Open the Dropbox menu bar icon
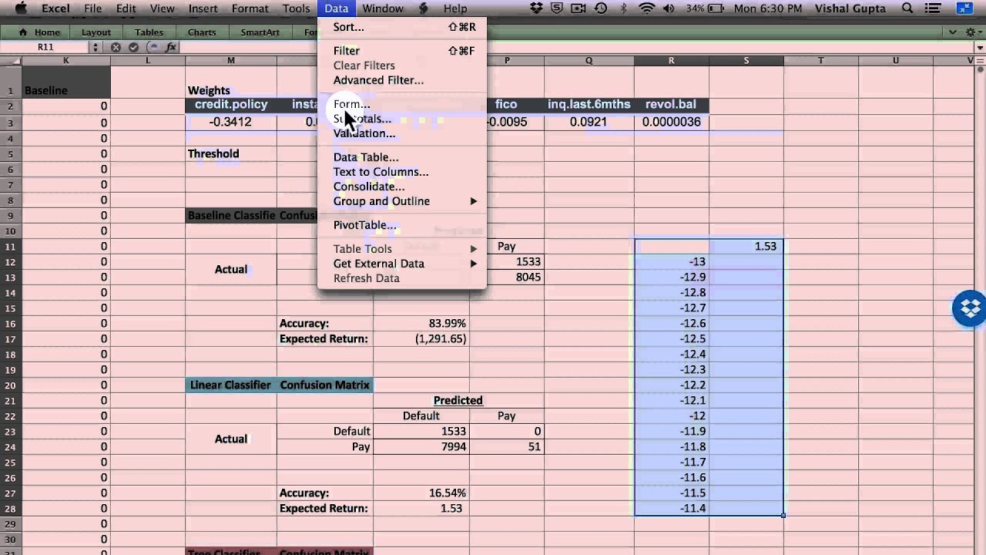 [x=538, y=8]
